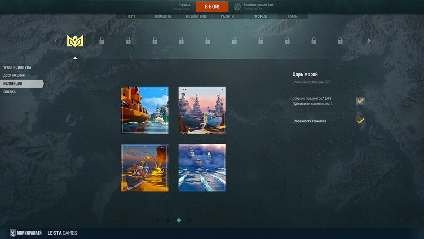Click the info icon beside Описание коллекции

pyautogui.click(x=328, y=82)
